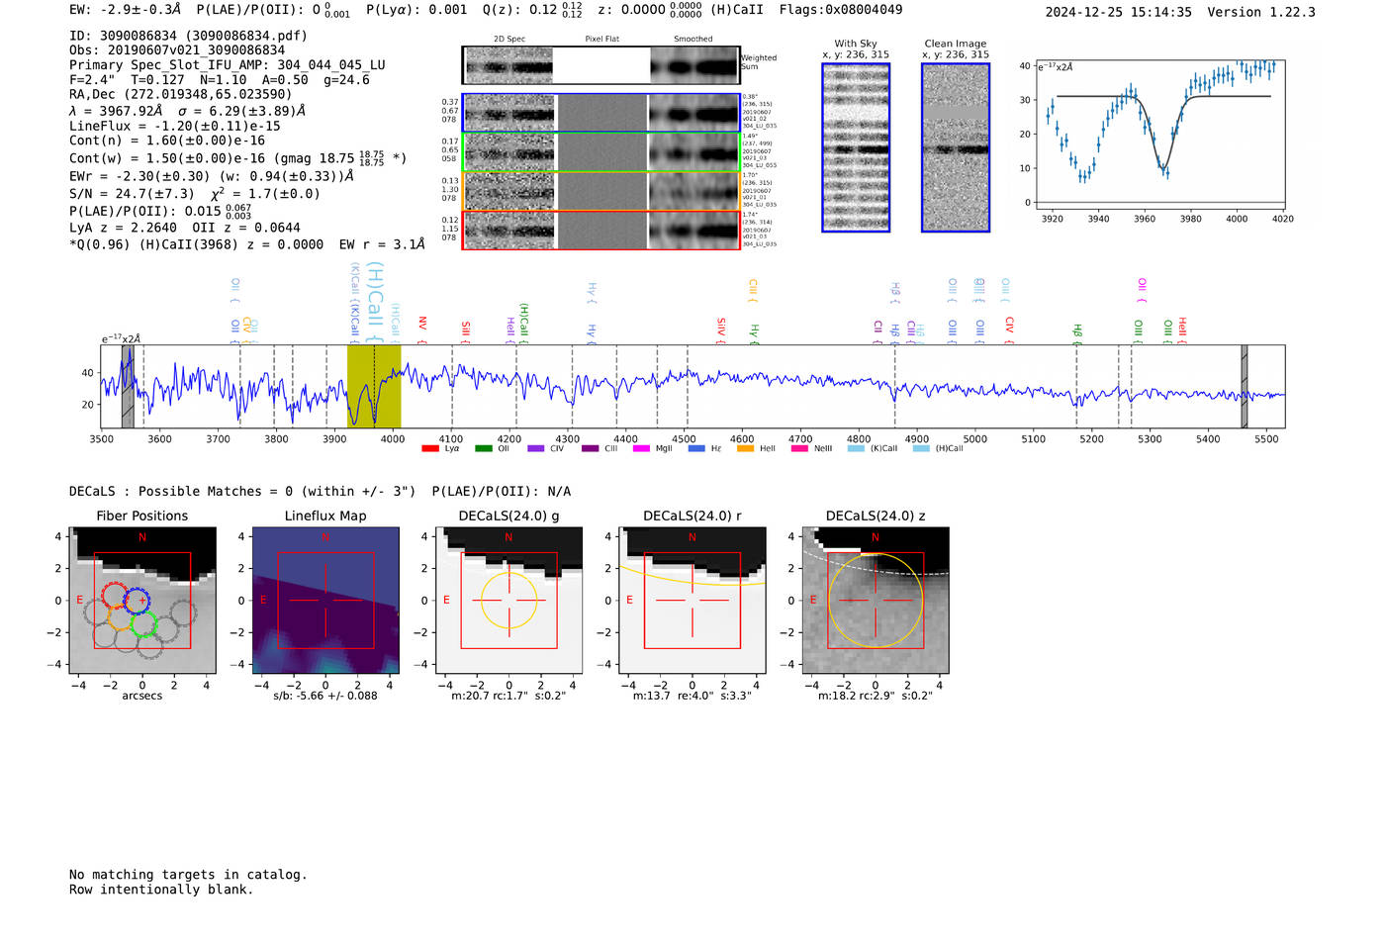Click the magenta MgII legend swatch
Screen dimensions: 1385x943
(641, 448)
